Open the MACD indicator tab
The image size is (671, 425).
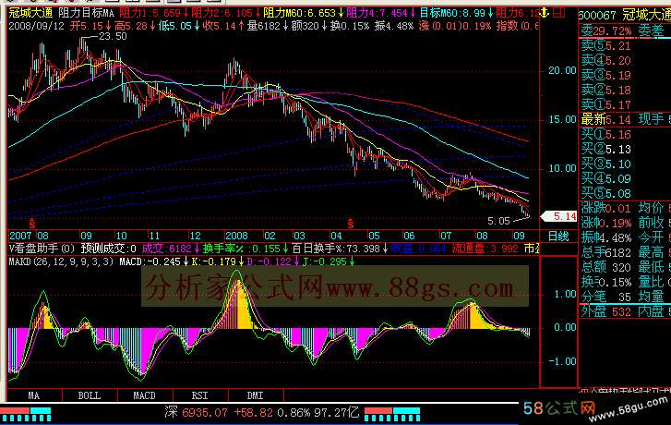(145, 395)
